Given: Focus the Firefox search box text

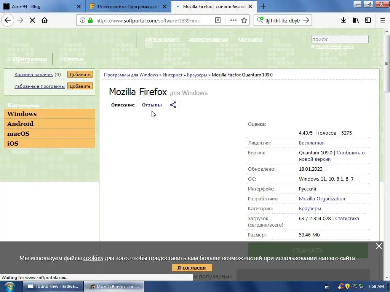Looking at the screenshot, I should point(283,21).
